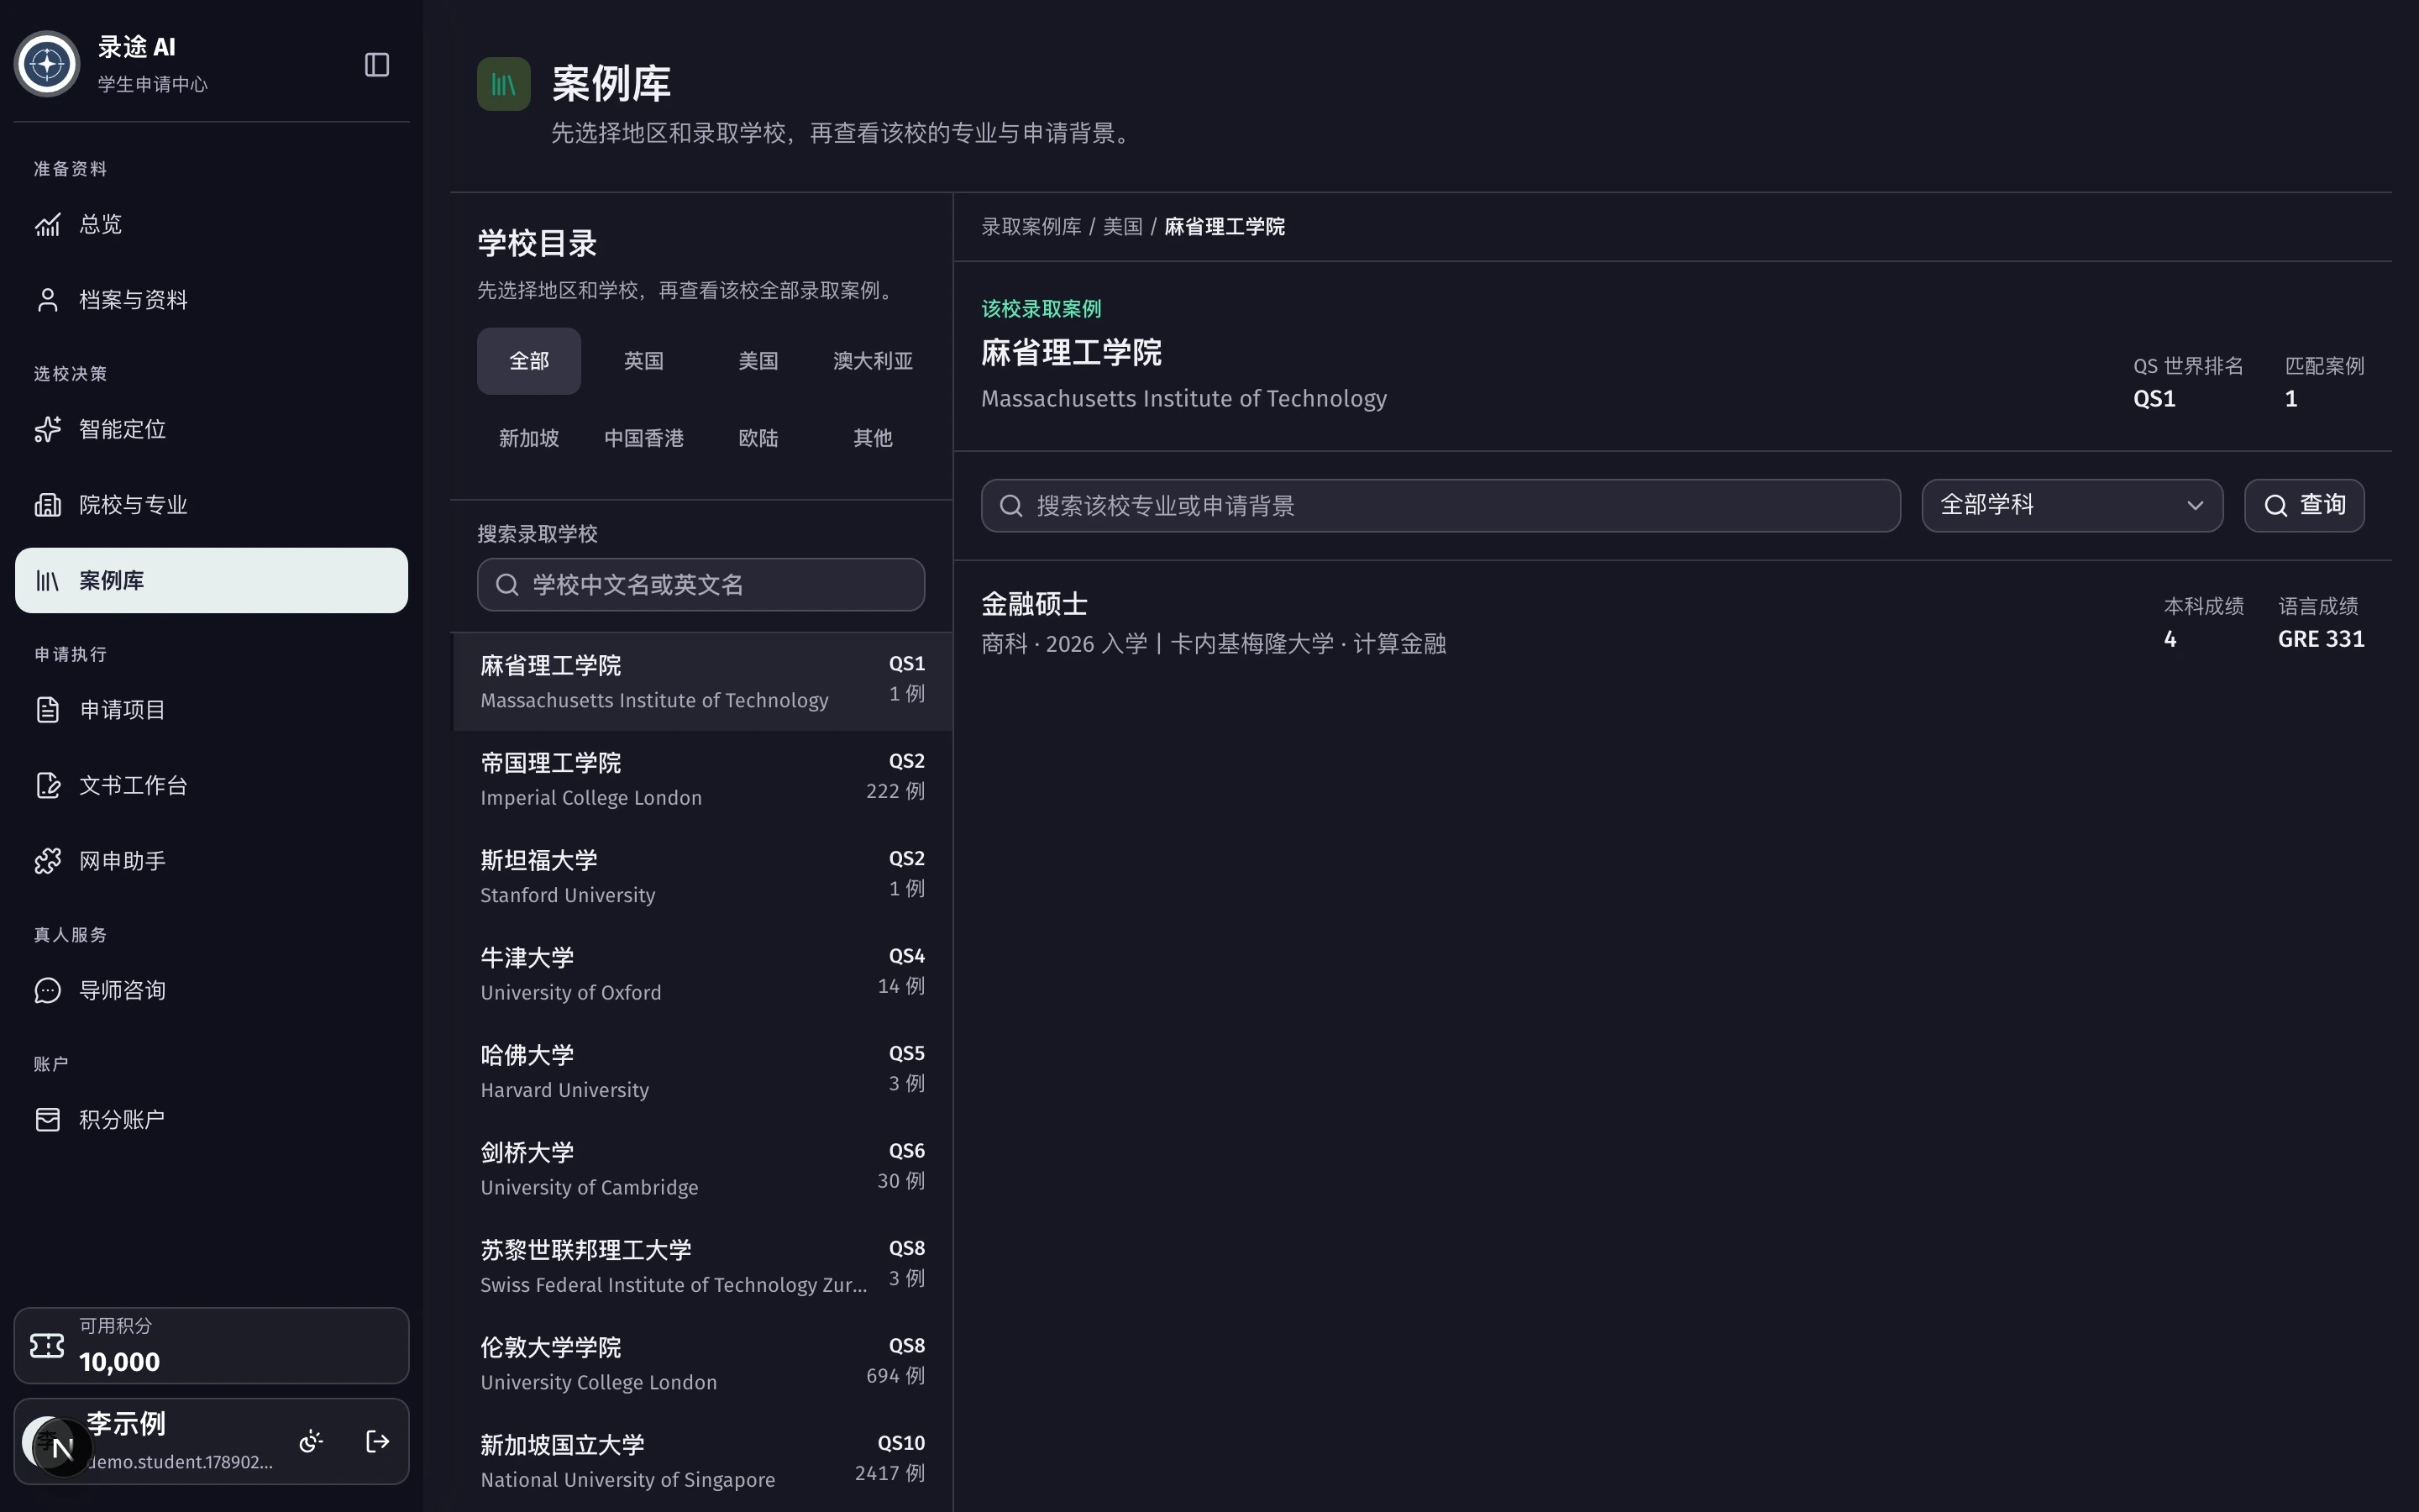Open 积分账户 wallet icon
2419x1512 pixels.
tap(48, 1120)
